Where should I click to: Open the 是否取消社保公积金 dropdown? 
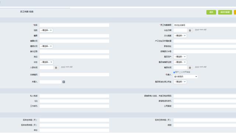click(180, 82)
